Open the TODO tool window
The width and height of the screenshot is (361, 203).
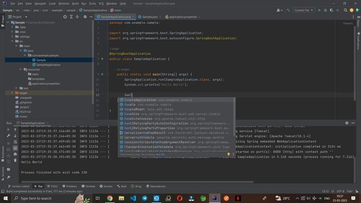tap(52, 186)
